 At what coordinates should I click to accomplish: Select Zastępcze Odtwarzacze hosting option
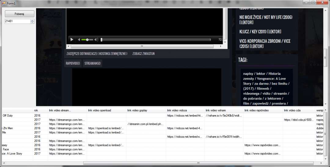(x=97, y=53)
